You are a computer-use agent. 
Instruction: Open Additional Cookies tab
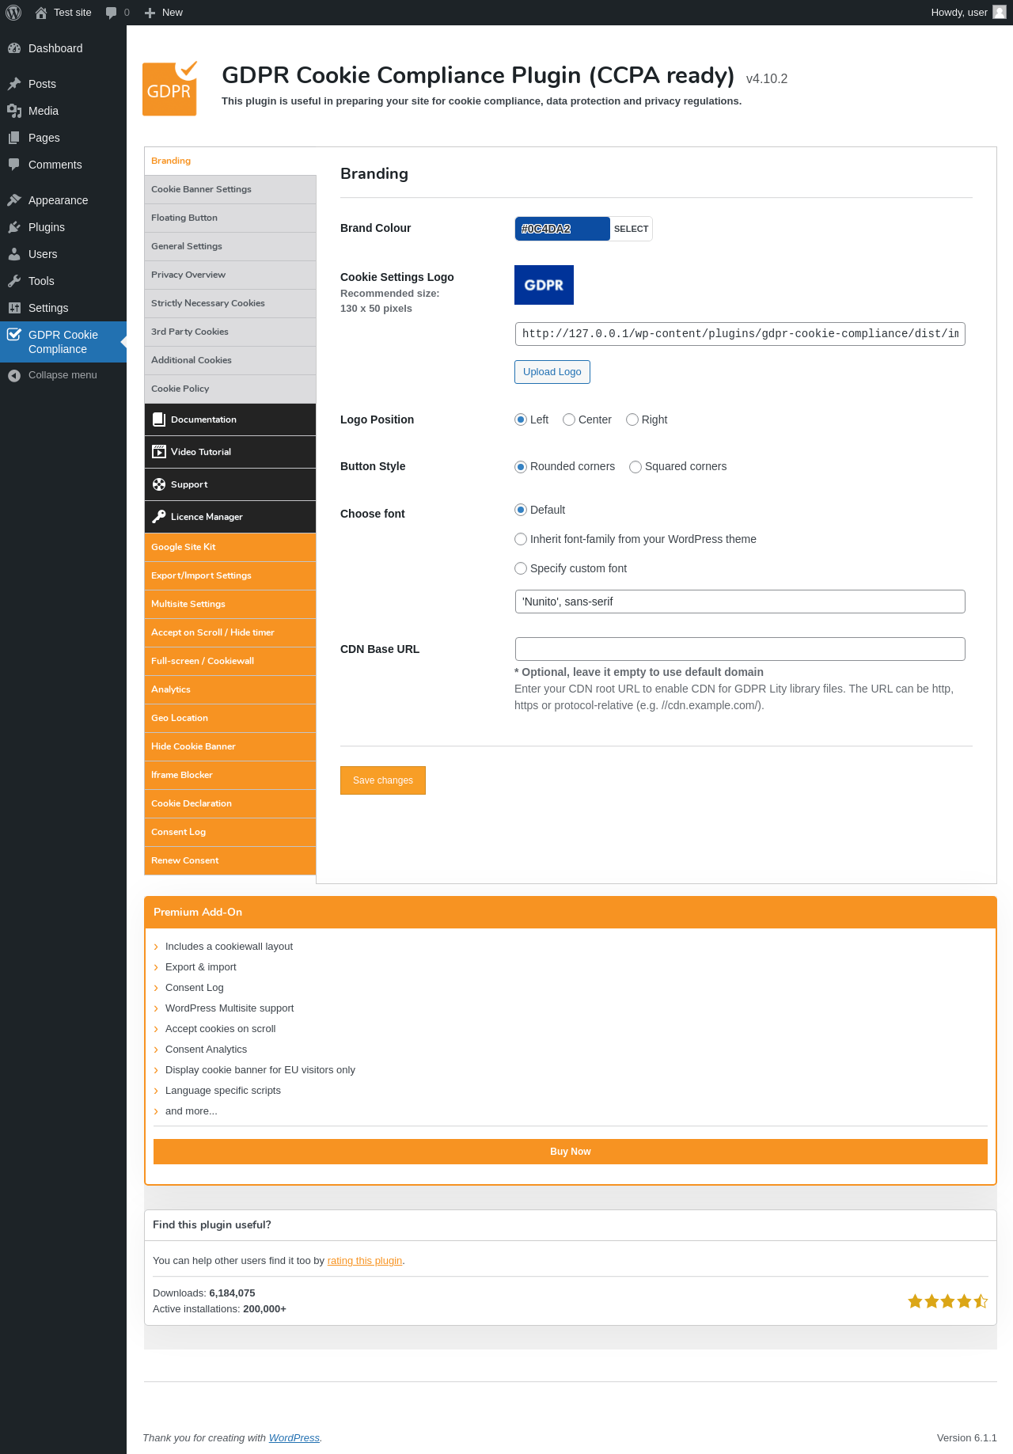230,360
